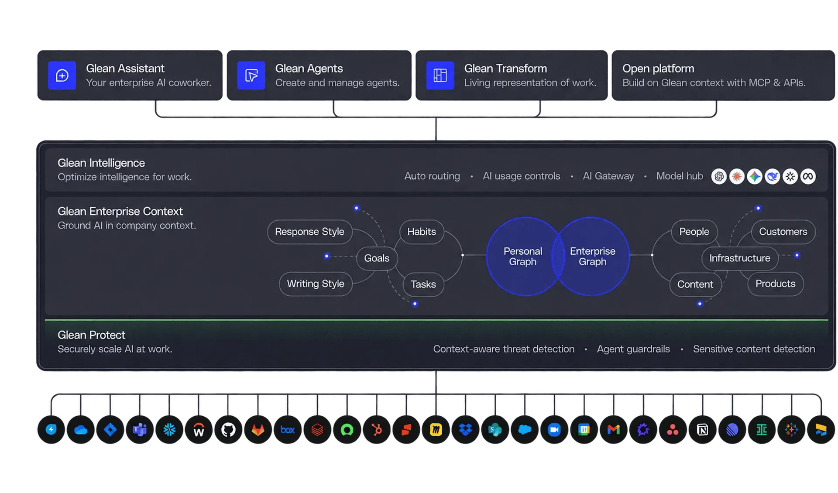Click the Databricks stacked-layers icon
This screenshot has height=493, width=838.
[317, 430]
